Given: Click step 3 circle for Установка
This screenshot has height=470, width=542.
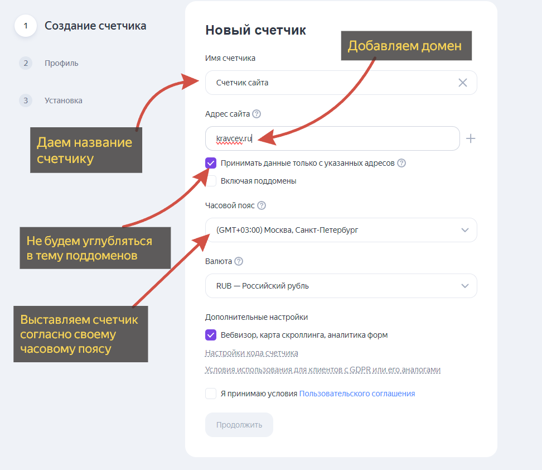Looking at the screenshot, I should pyautogui.click(x=26, y=100).
